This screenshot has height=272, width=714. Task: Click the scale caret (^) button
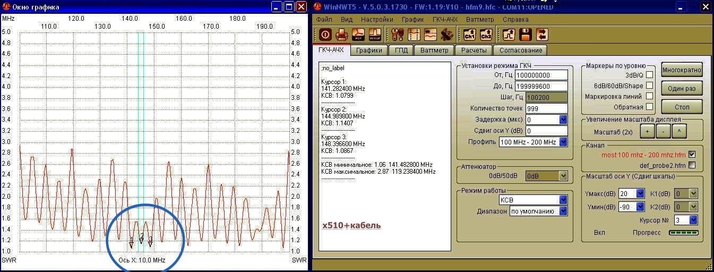[679, 131]
